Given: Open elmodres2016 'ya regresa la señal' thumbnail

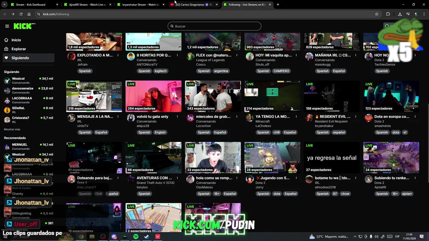Looking at the screenshot, I should [x=332, y=157].
